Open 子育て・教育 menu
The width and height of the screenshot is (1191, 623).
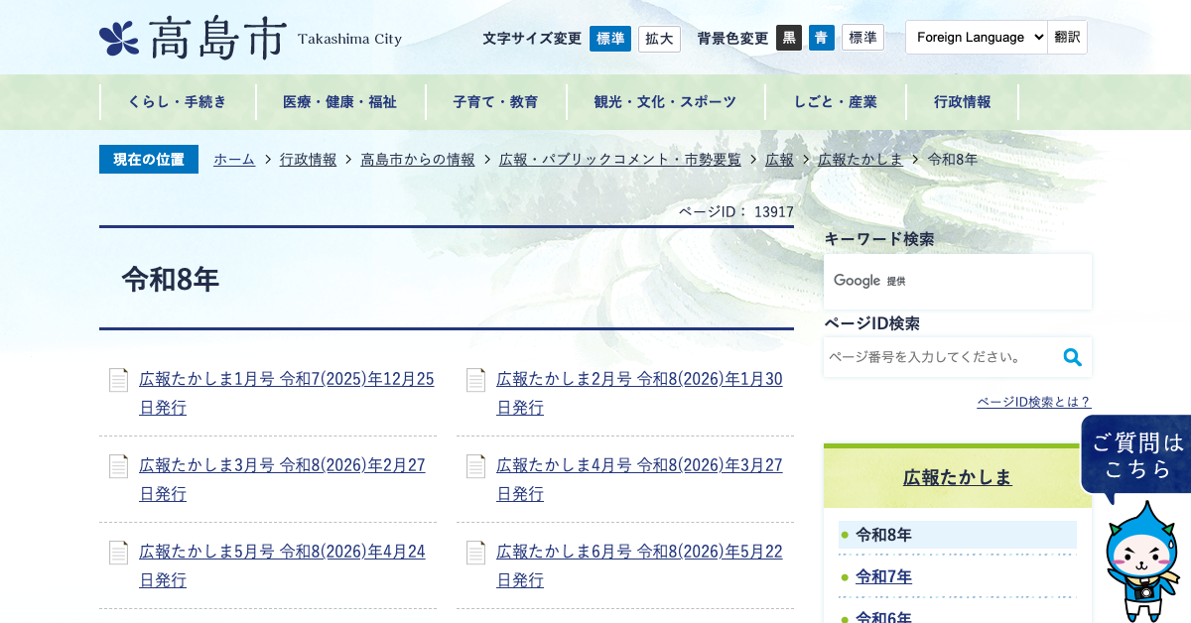496,102
